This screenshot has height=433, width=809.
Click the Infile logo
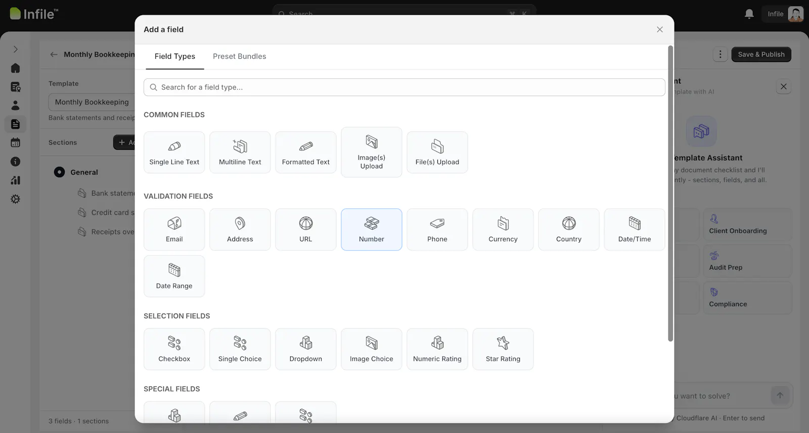[x=34, y=14]
